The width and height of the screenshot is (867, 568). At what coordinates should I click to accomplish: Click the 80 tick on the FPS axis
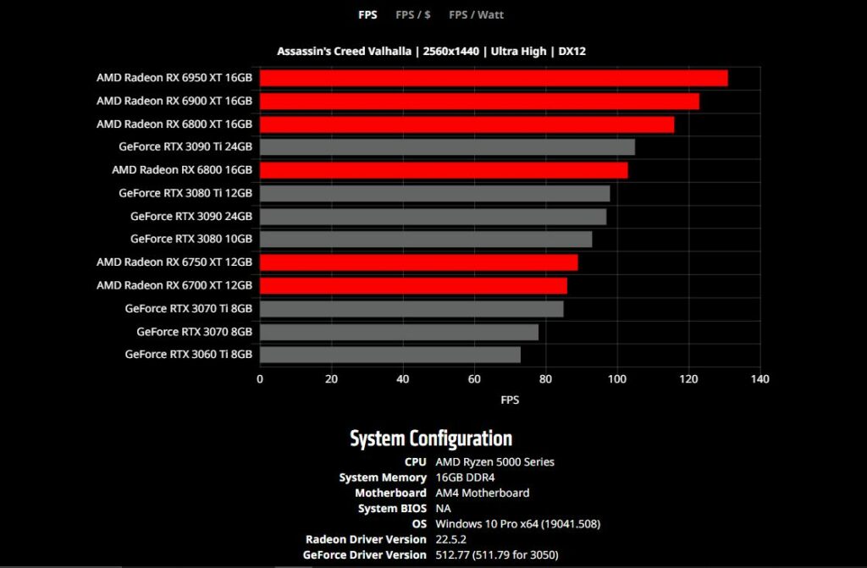[x=545, y=379]
